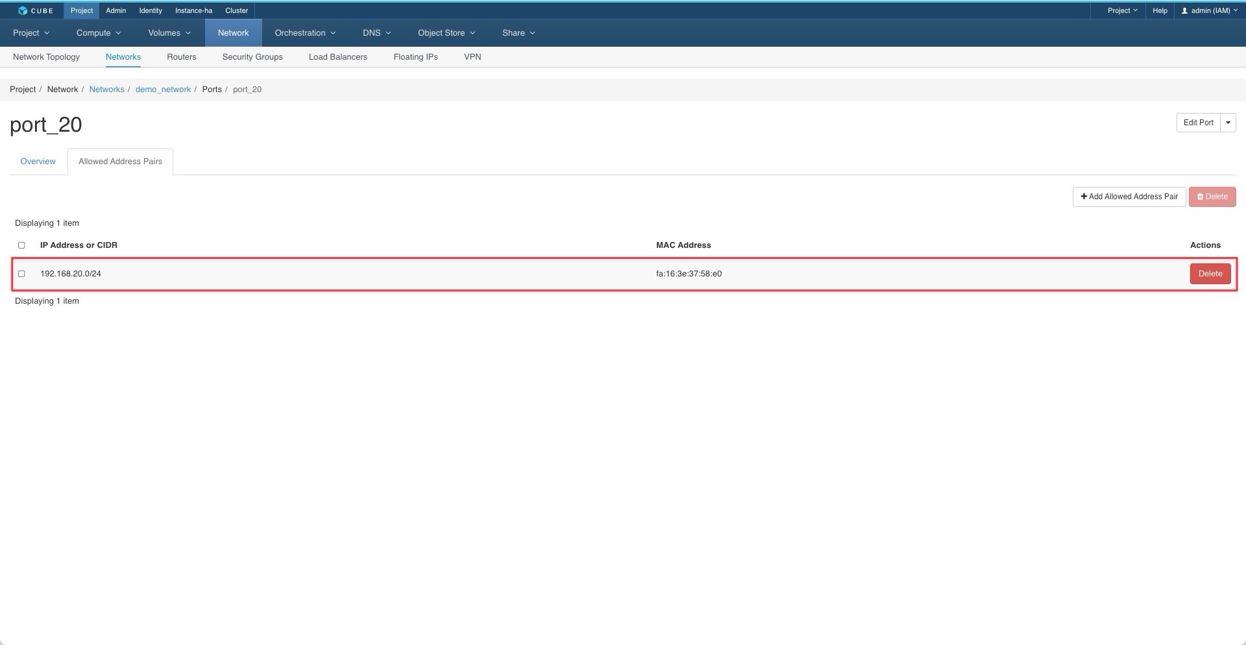Toggle the select-all checkbox in table header
1246x645 pixels.
pyautogui.click(x=21, y=245)
